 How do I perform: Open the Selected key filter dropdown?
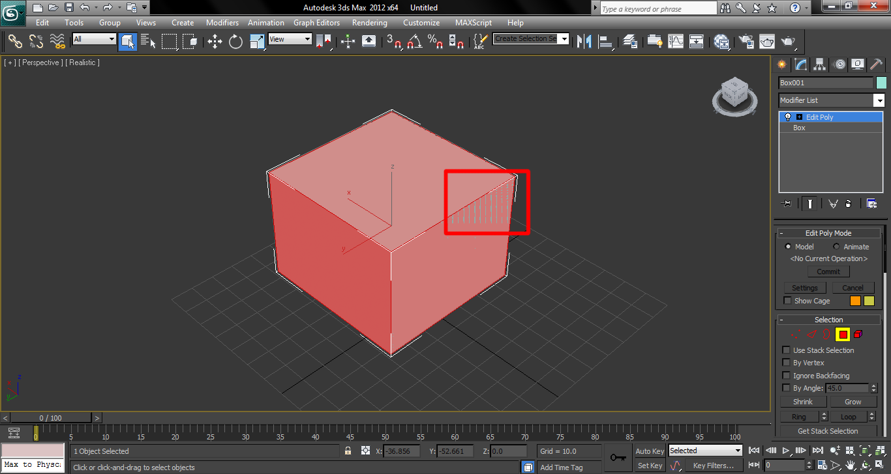706,451
